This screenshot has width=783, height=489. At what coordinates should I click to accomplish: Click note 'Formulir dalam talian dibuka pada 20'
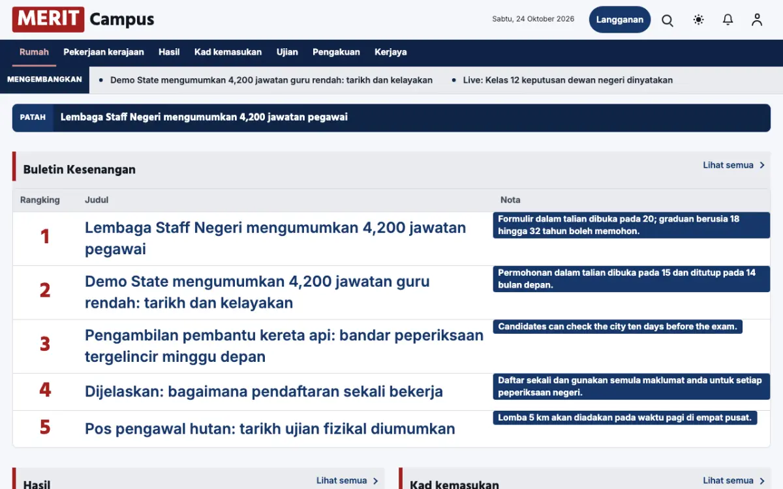[631, 225]
